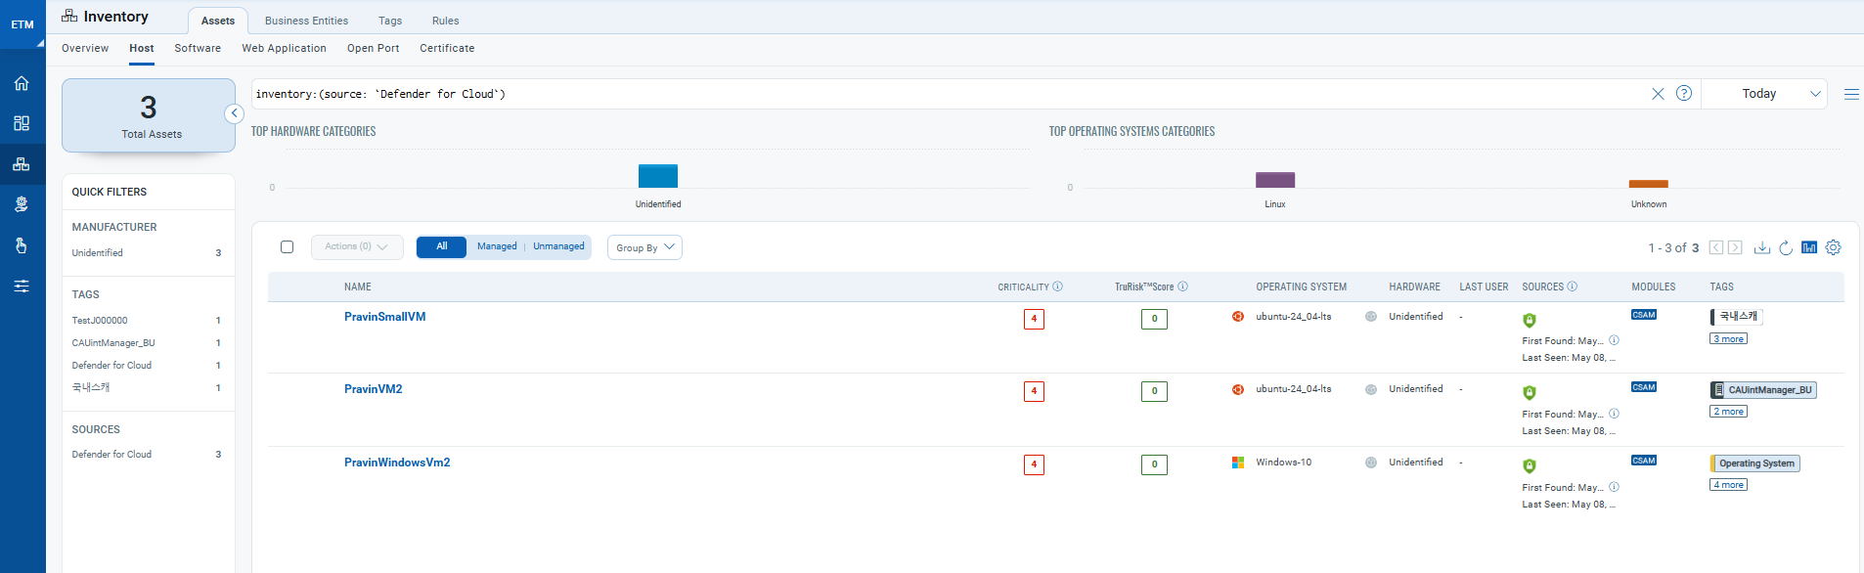1864x573 pixels.
Task: Open the Overview sub-tab
Action: tap(85, 48)
